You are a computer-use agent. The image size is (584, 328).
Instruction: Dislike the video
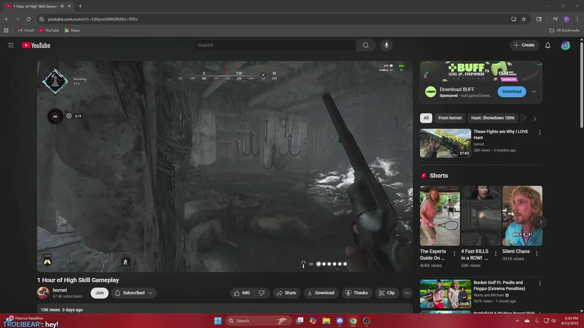[262, 293]
